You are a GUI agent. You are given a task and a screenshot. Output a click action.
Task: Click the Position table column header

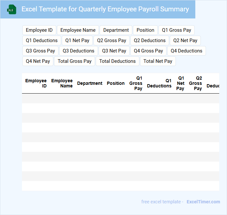[x=116, y=83]
